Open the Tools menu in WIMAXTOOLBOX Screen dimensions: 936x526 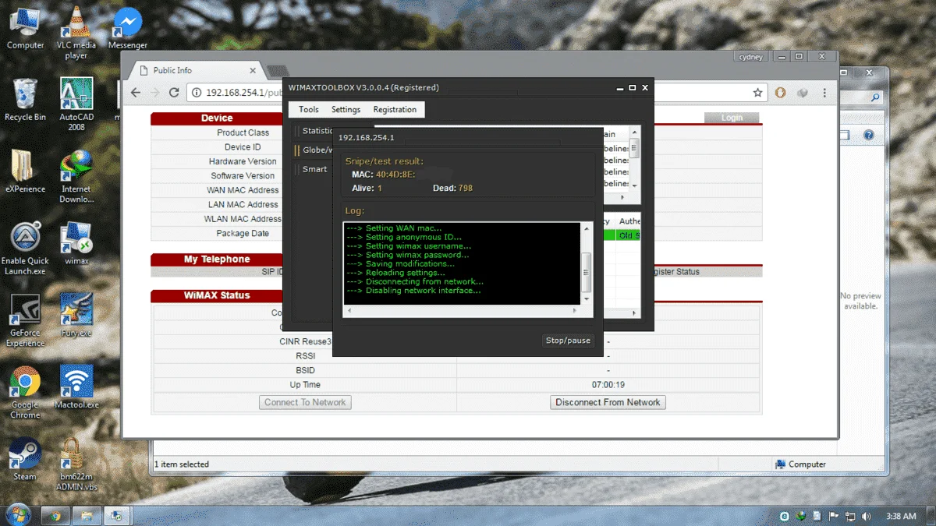pyautogui.click(x=309, y=110)
